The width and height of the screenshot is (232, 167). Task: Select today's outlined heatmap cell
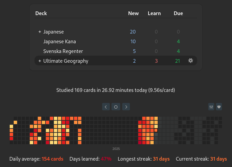(156, 130)
